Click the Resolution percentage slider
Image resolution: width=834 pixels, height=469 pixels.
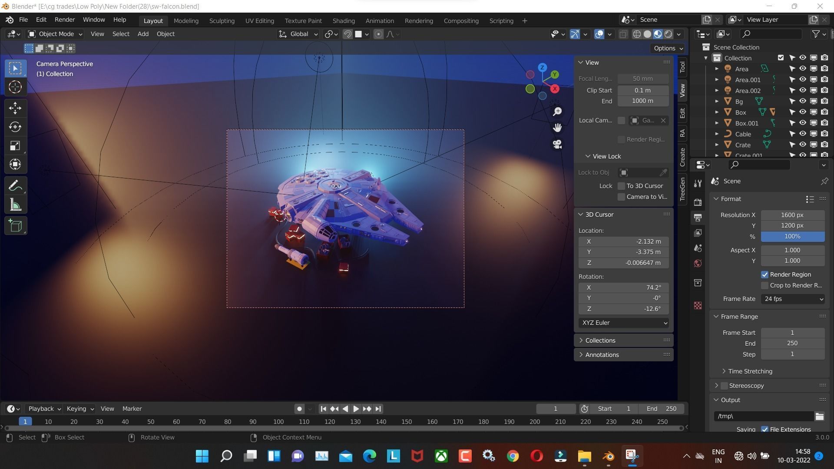tap(792, 236)
